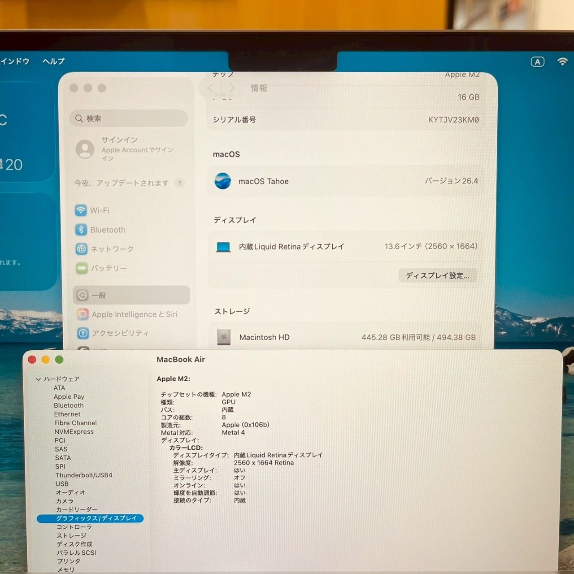Screen dimensions: 574x574
Task: Select グラフィックス/ディスプレイ highlighted row
Action: click(90, 518)
